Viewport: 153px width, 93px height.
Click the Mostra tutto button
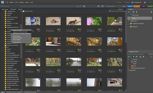[13, 9]
